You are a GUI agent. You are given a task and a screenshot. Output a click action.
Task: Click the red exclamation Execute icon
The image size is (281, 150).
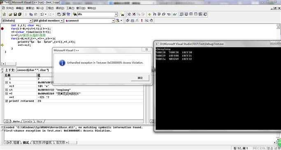[x=142, y=21]
